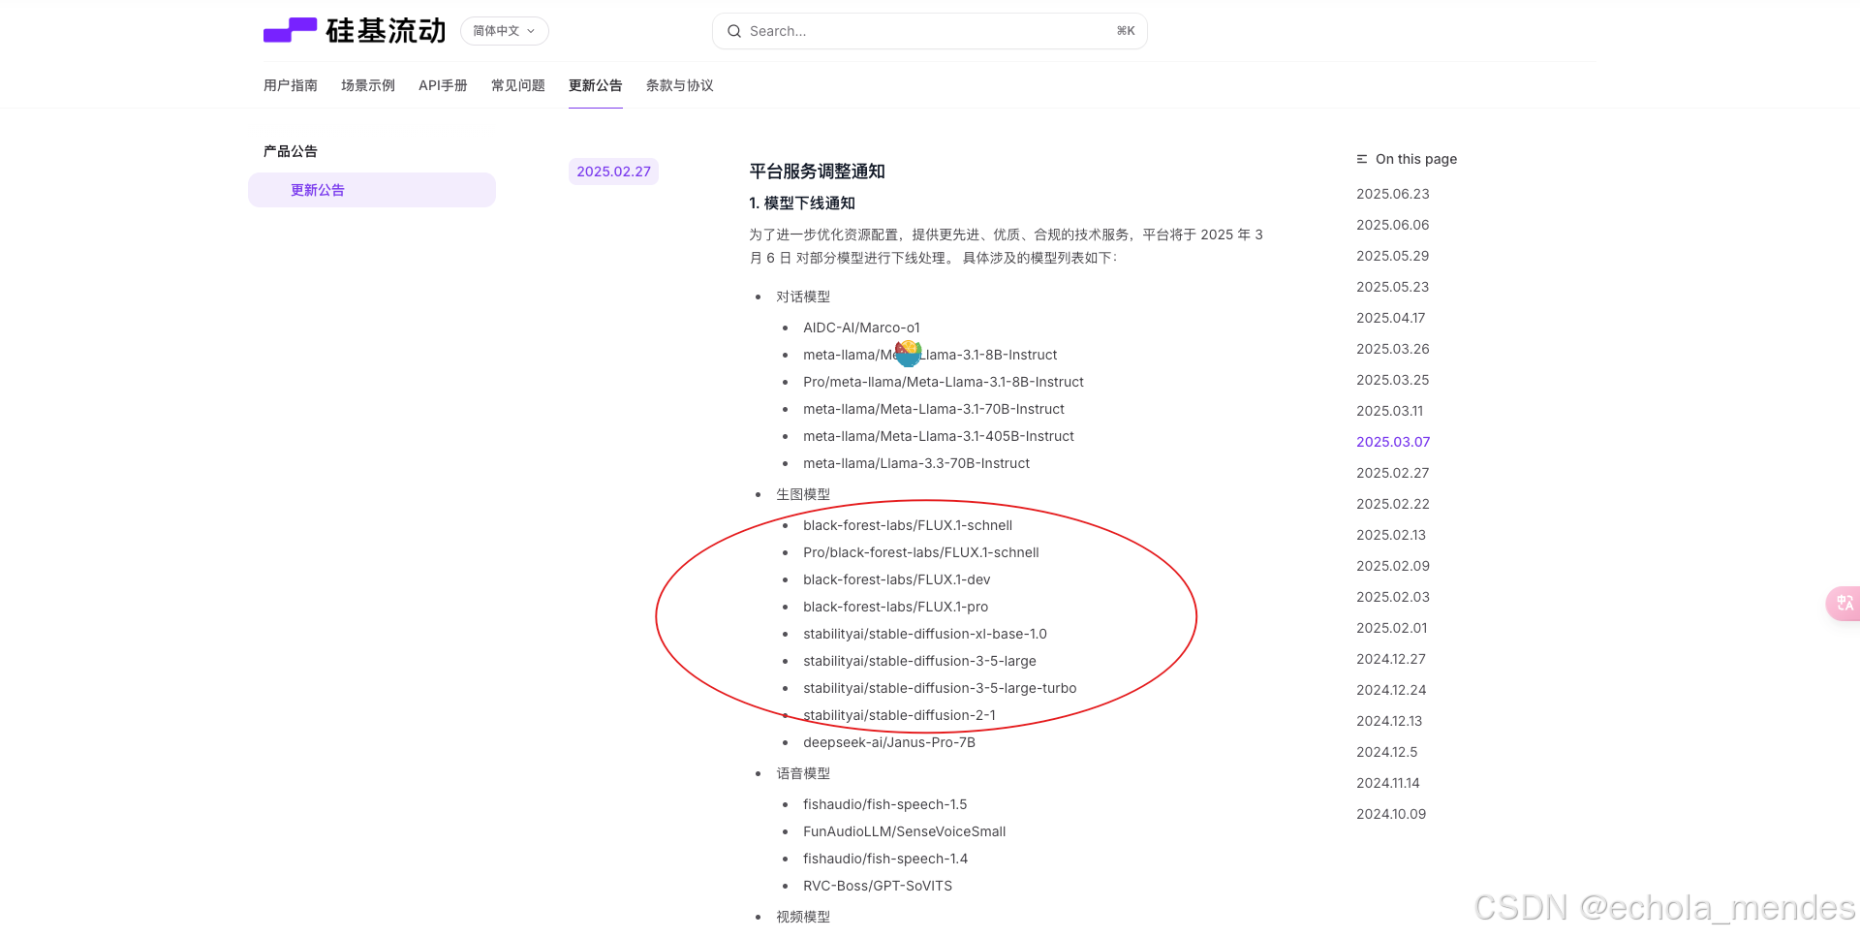Screen dimensions: 1860x938
Task: Jump to 2024.12.24 in On this page
Action: (x=1391, y=690)
